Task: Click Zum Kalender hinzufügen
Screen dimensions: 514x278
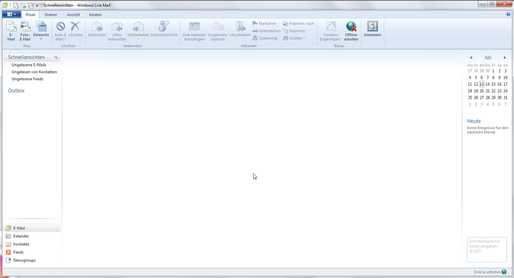Action: [x=194, y=31]
